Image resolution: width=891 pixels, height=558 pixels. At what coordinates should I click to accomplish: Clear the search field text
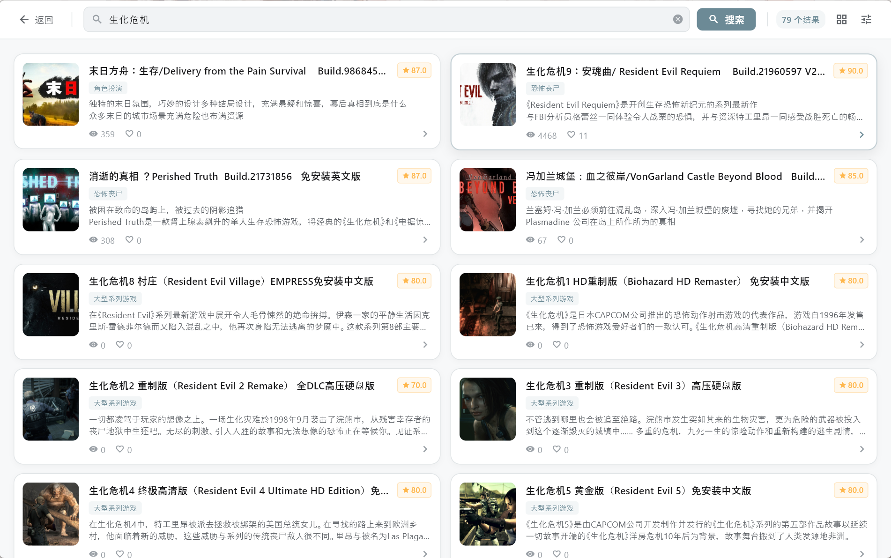677,19
